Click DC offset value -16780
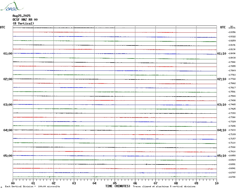 [232, 177]
